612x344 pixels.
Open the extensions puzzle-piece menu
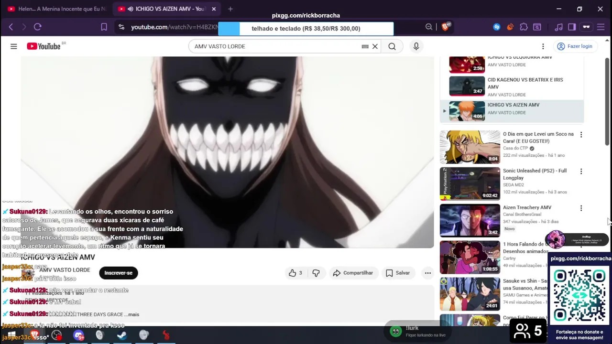524,27
